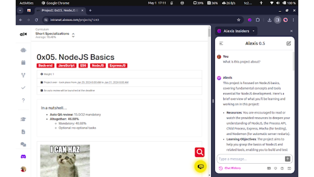Open the Alexis hamburger menu icon
Viewport: 314px width, 177px height.
click(221, 43)
